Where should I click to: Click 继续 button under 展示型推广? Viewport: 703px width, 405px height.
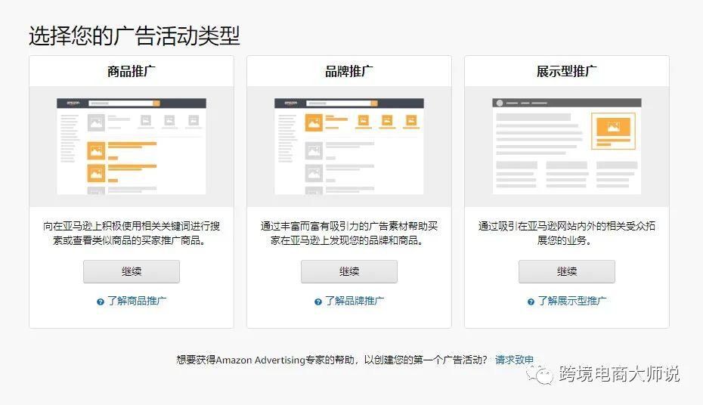(x=567, y=271)
